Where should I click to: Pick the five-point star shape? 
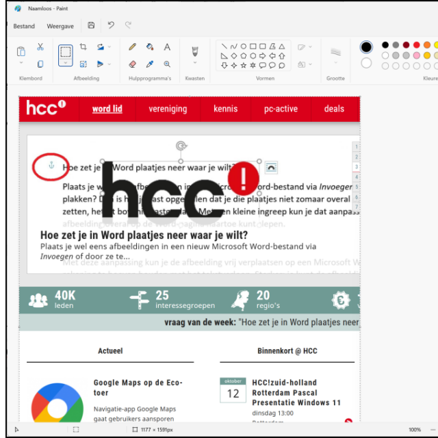tap(244, 66)
